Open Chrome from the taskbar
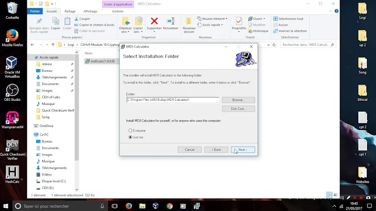 pos(170,206)
